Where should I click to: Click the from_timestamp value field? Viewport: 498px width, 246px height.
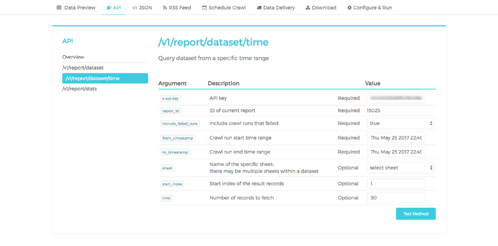click(x=396, y=138)
